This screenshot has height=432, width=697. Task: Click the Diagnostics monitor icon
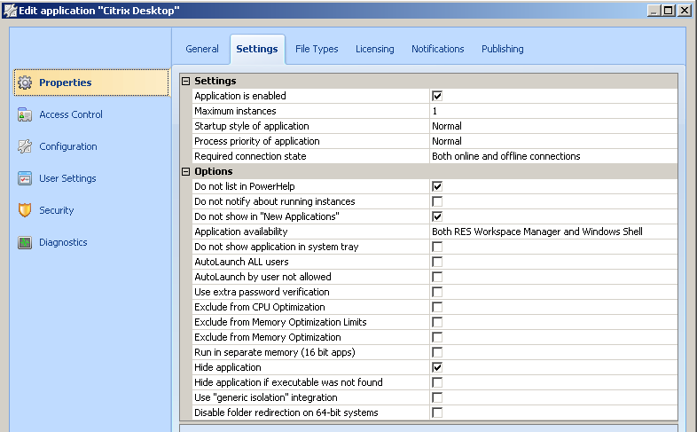[x=25, y=242]
